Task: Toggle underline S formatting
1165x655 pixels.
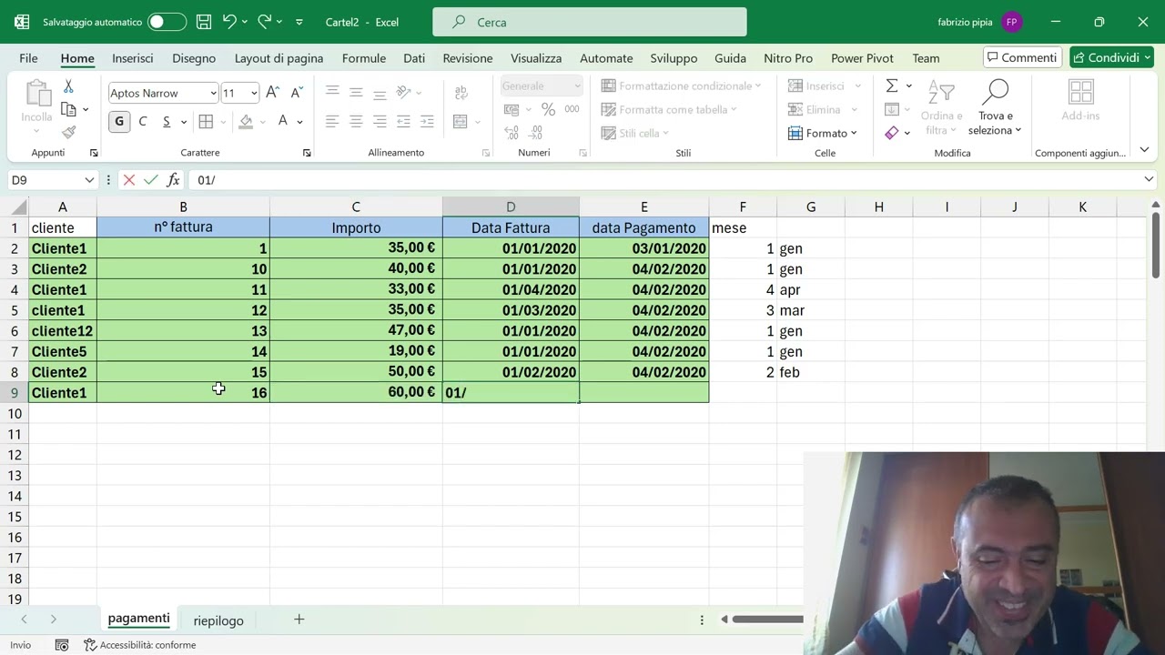Action: tap(166, 121)
